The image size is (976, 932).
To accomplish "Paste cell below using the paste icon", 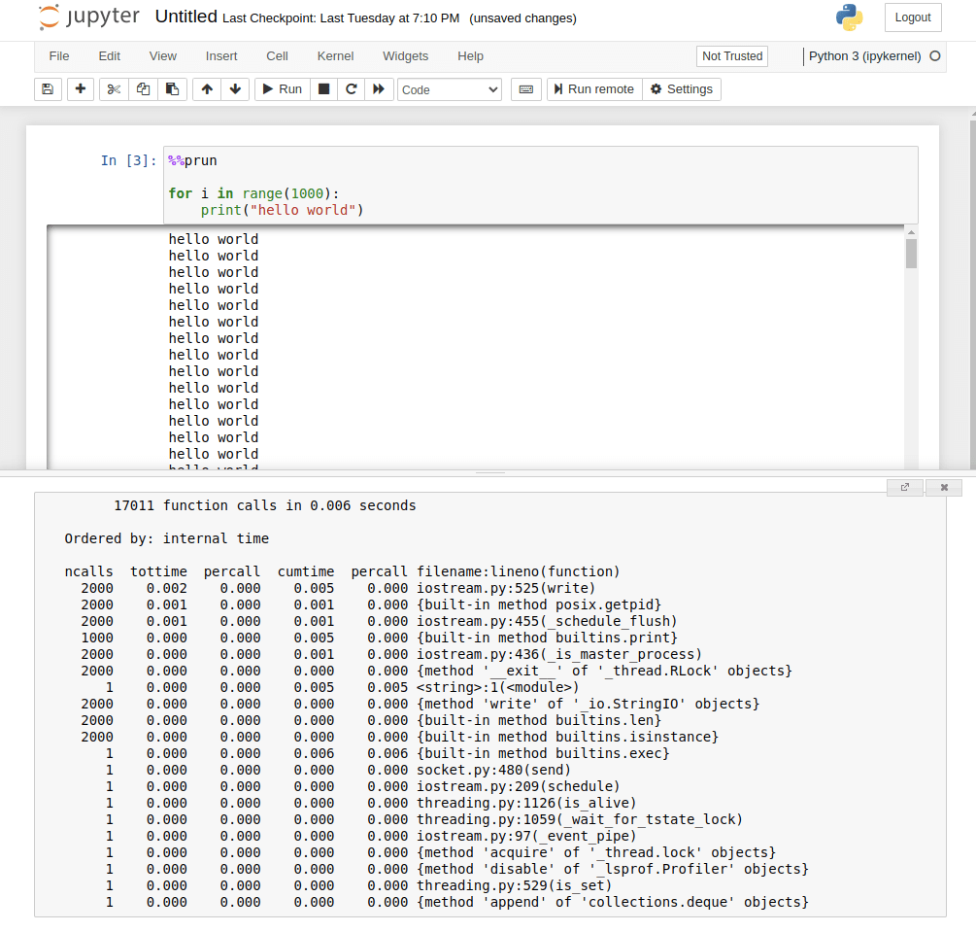I will point(172,88).
